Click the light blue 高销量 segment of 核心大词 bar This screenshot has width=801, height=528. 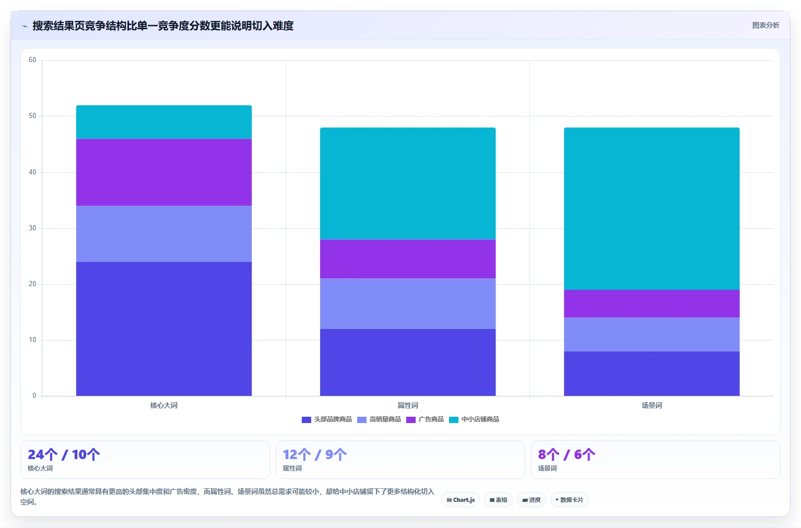164,234
